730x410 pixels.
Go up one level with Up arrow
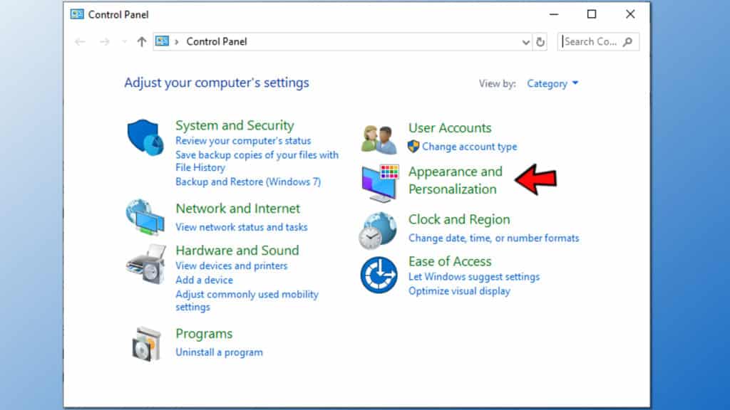141,42
